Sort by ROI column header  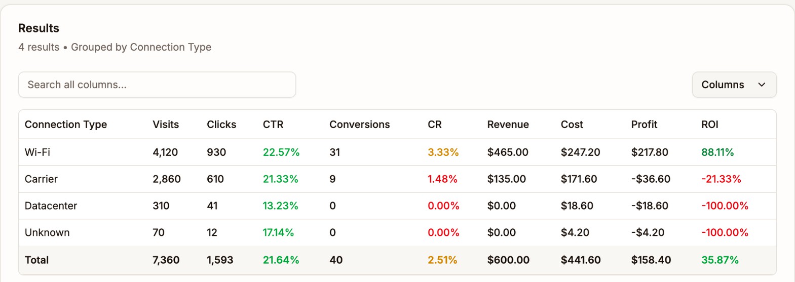(x=710, y=125)
